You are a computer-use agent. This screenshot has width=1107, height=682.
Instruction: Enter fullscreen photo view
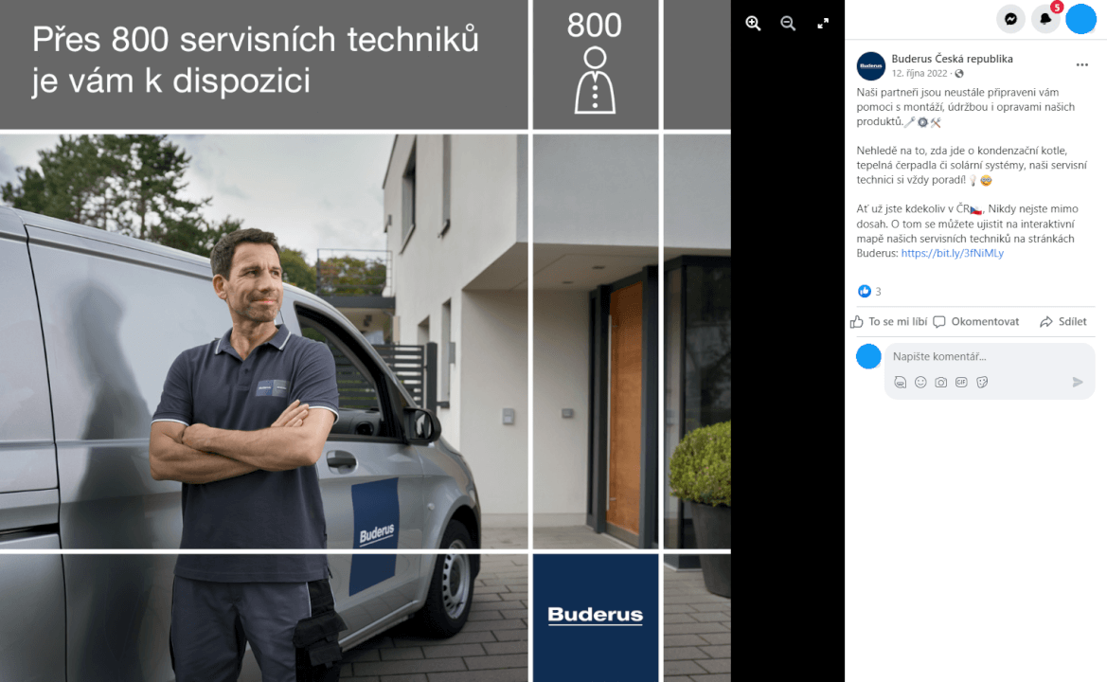823,24
